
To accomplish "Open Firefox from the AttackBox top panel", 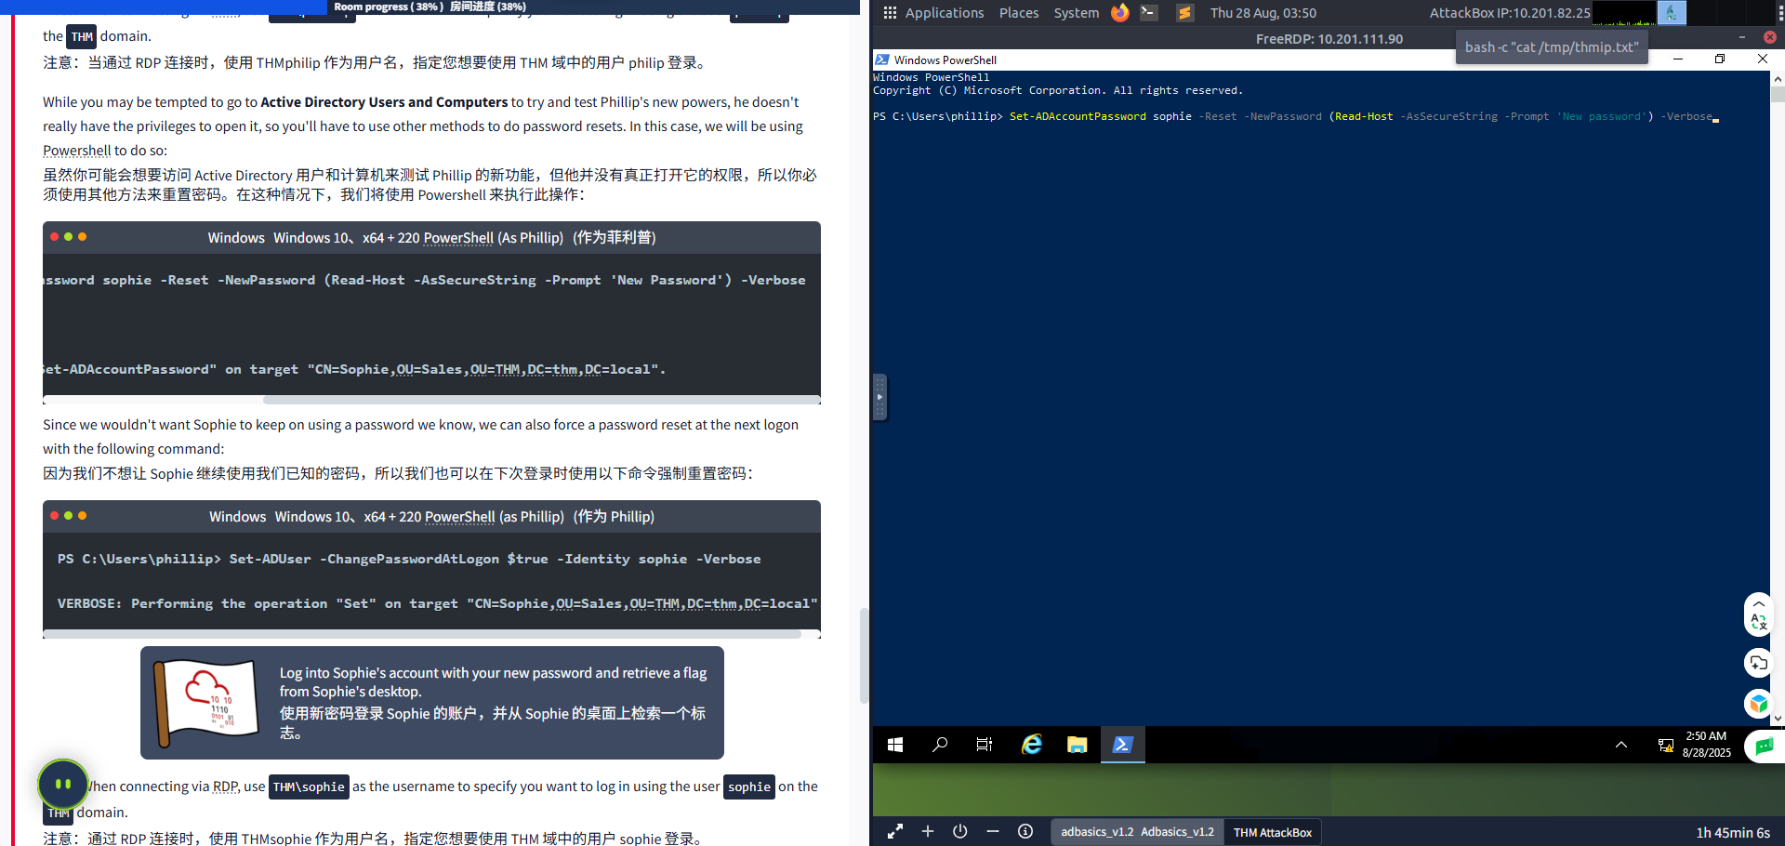I will click(x=1120, y=13).
